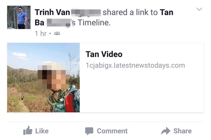Click the 1cjabigx.latestnewstodays.com domain text
The image size is (211, 140).
coord(135,65)
